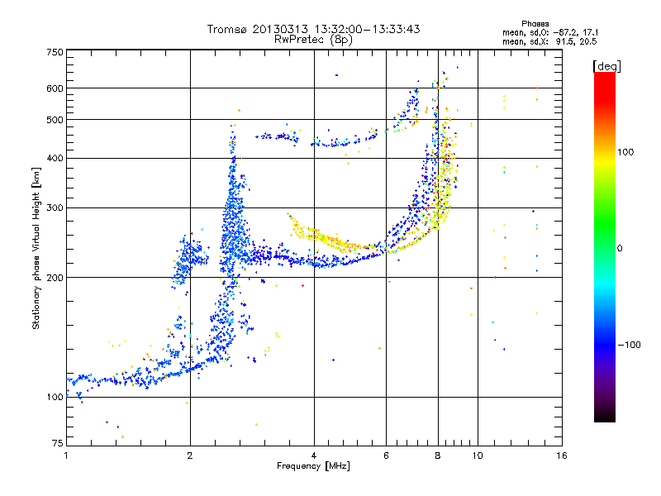Click the x-axis tick label "10"
Image resolution: width=661 pixels, height=496 pixels.
click(478, 455)
